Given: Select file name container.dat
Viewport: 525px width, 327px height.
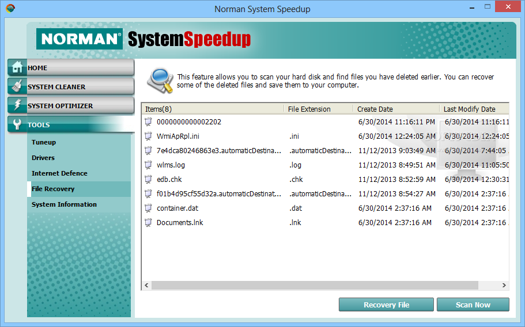Looking at the screenshot, I should 177,208.
